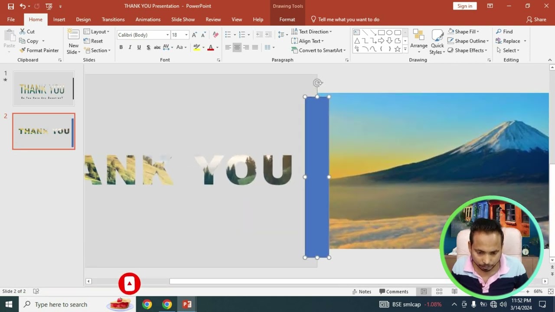The height and width of the screenshot is (312, 555).
Task: Switch to Slide Sorter view
Action: pos(439,292)
